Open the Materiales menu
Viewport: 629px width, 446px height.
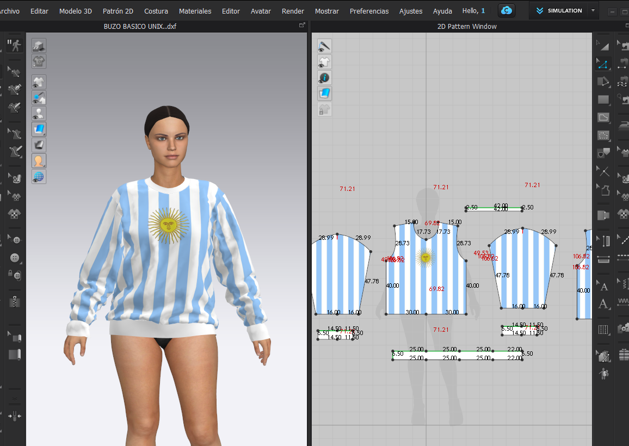pyautogui.click(x=195, y=11)
